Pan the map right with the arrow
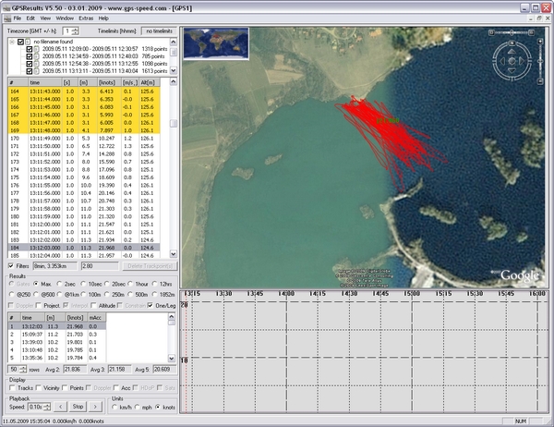 [x=522, y=61]
